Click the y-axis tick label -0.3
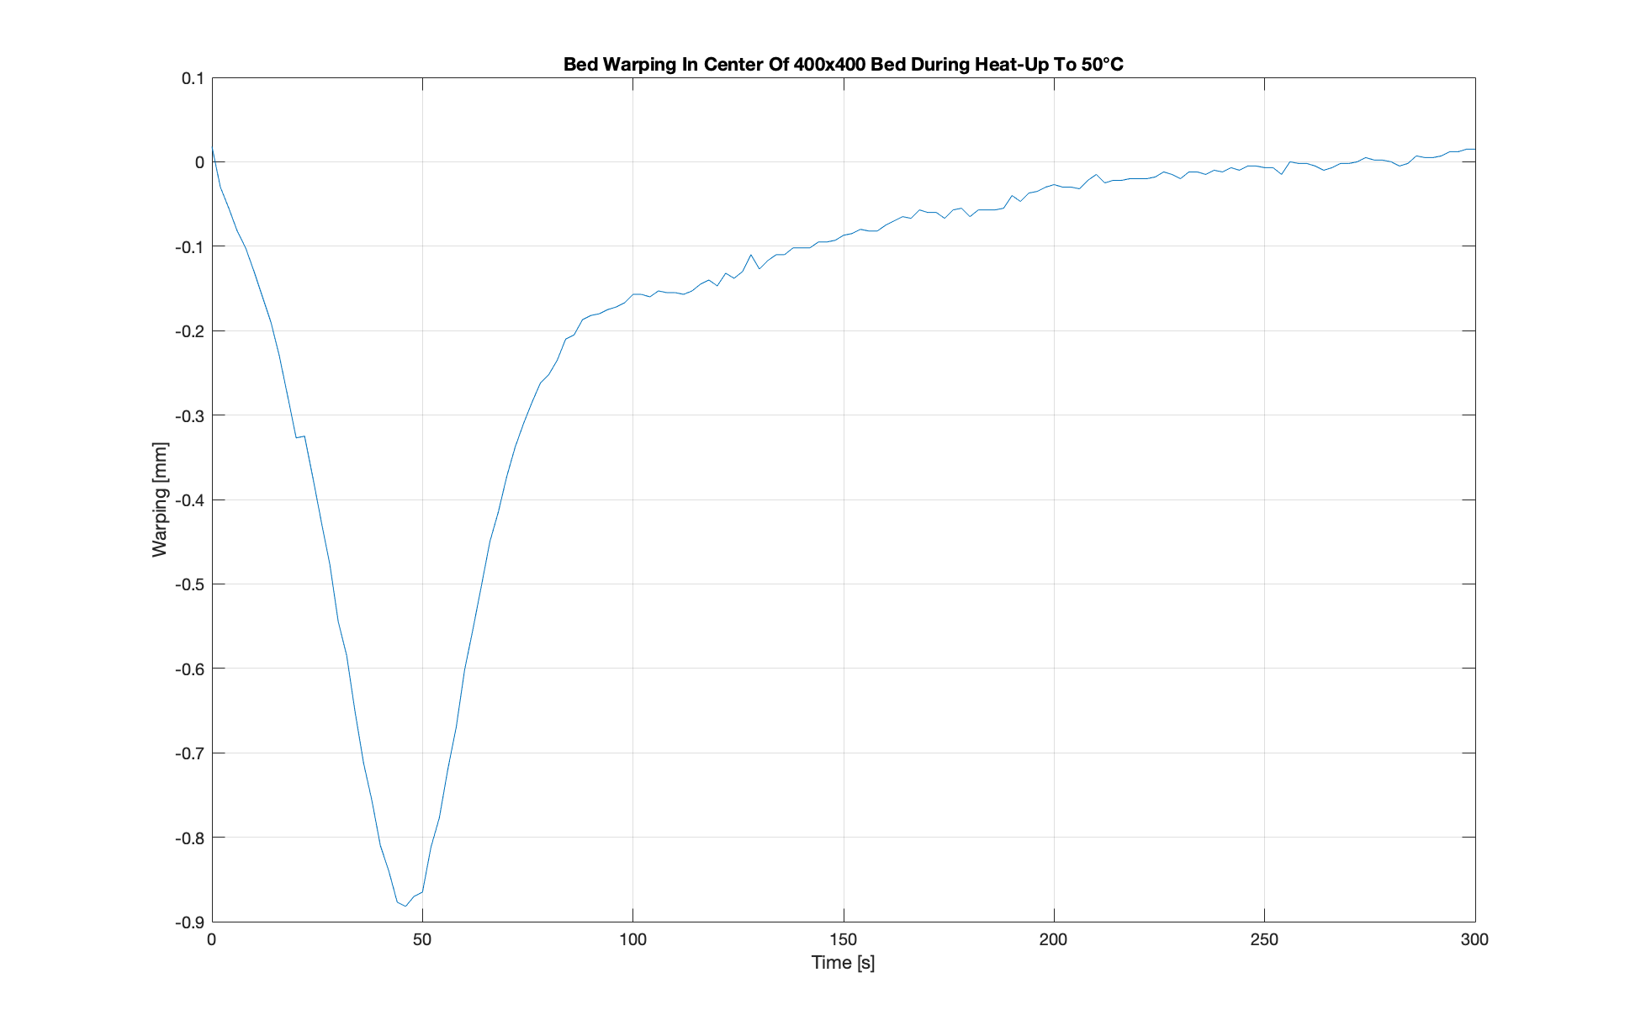 189,415
